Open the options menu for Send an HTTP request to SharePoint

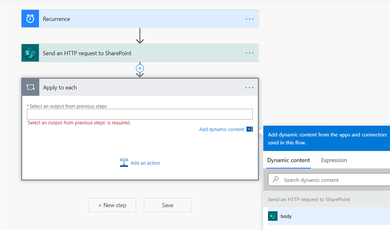249,53
